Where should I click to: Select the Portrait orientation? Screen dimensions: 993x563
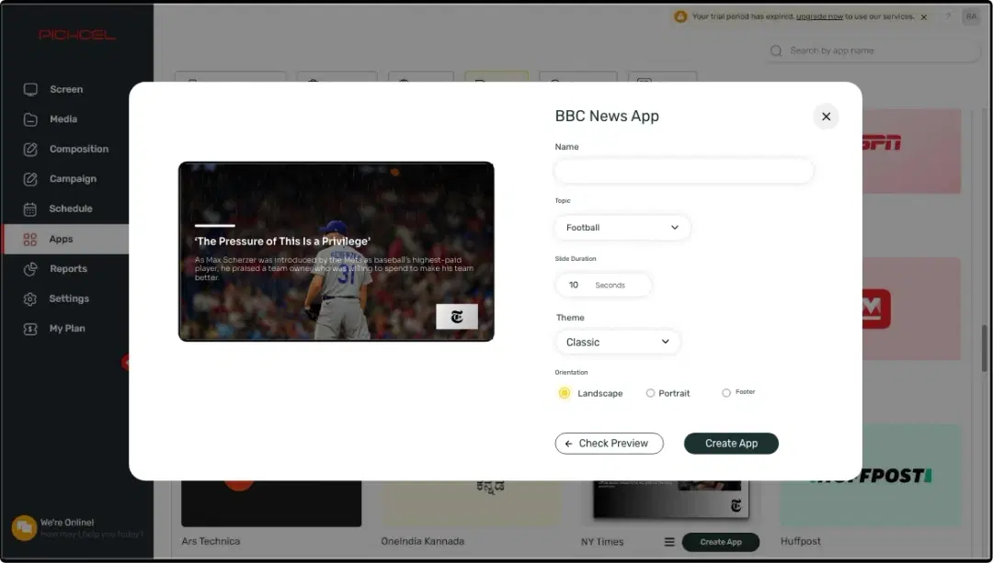pos(651,392)
